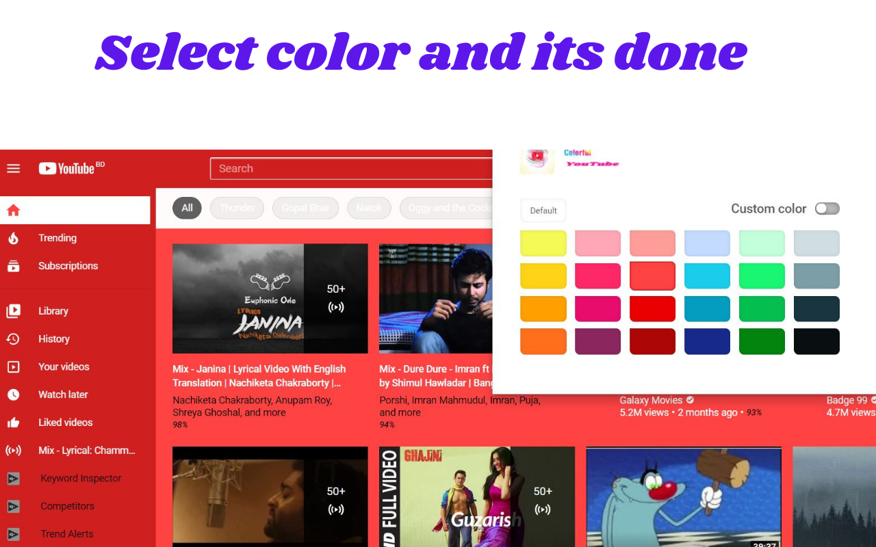Select the light yellow swatch
Viewport: 876px width, 547px height.
click(543, 243)
